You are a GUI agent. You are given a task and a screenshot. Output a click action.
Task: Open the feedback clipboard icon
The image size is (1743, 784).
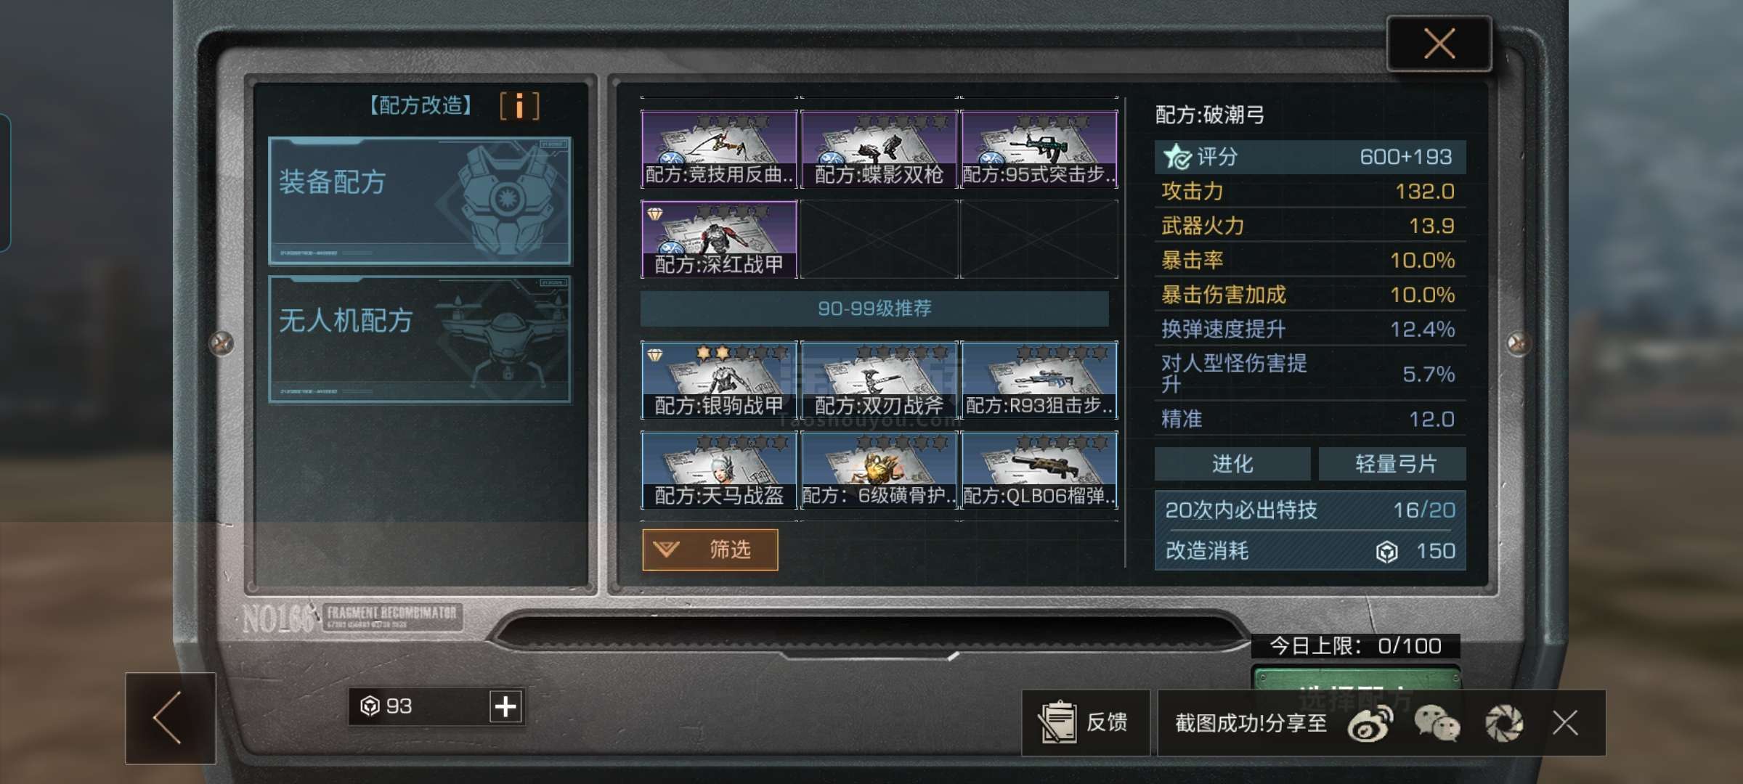1057,722
